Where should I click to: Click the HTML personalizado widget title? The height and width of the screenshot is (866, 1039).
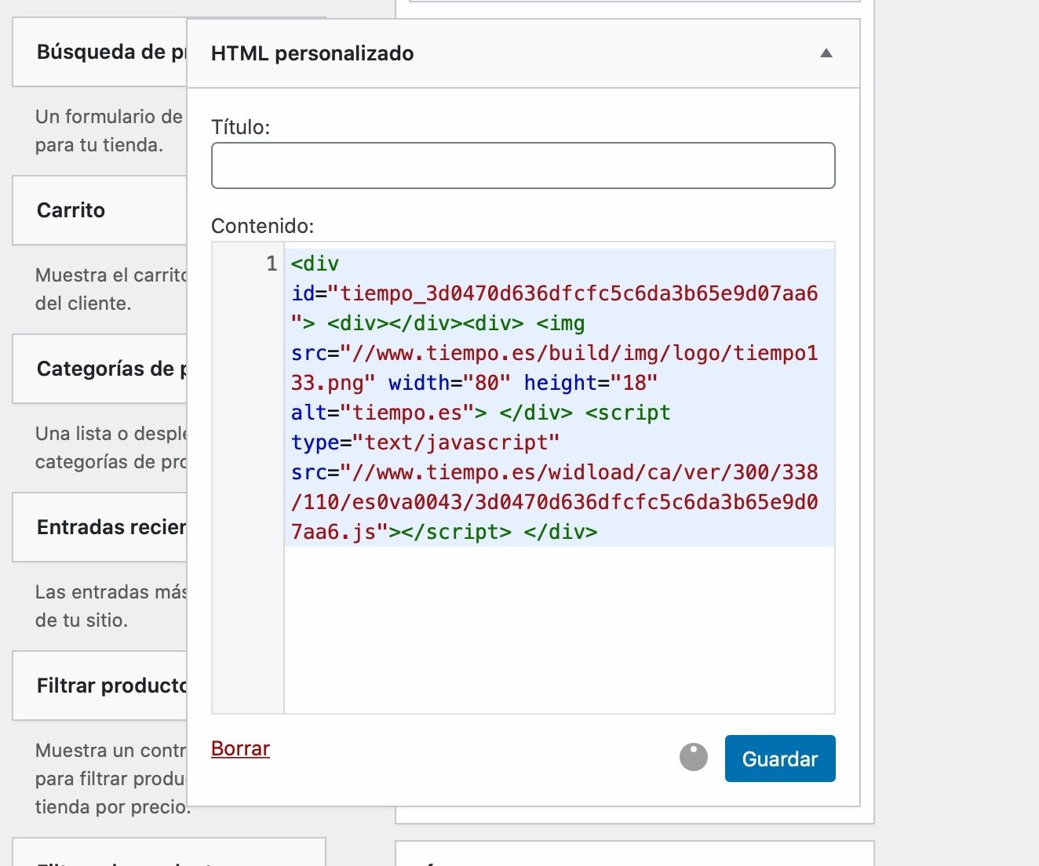312,53
